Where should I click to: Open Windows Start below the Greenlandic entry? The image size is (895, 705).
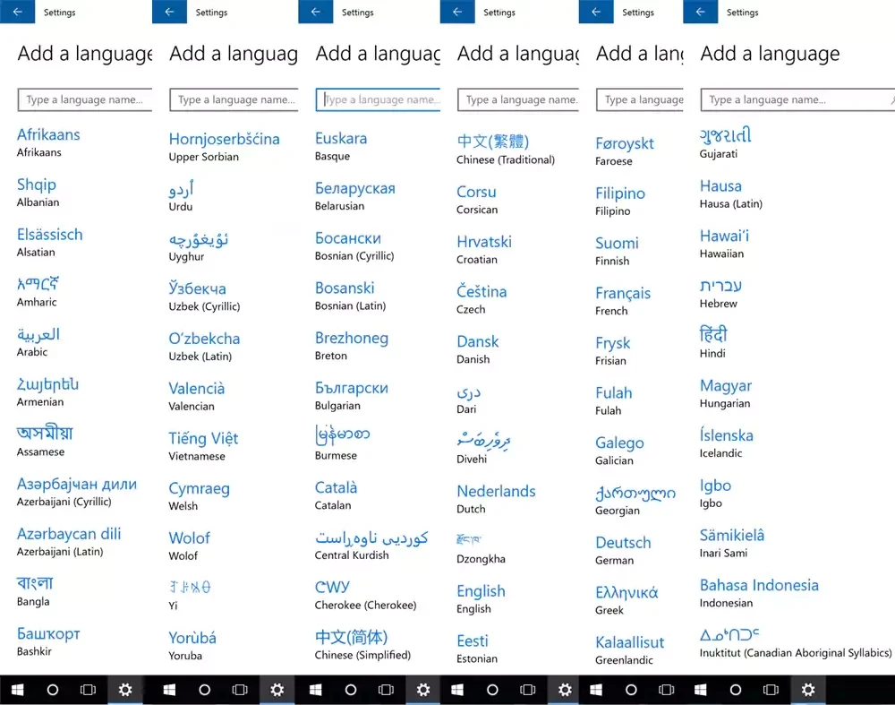pyautogui.click(x=596, y=690)
